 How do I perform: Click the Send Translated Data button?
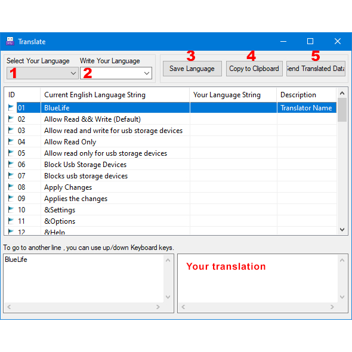coord(316,69)
